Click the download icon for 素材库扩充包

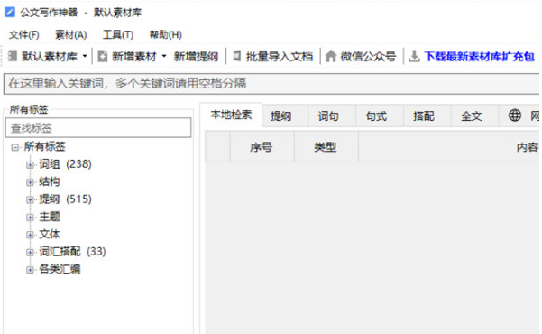tap(414, 56)
